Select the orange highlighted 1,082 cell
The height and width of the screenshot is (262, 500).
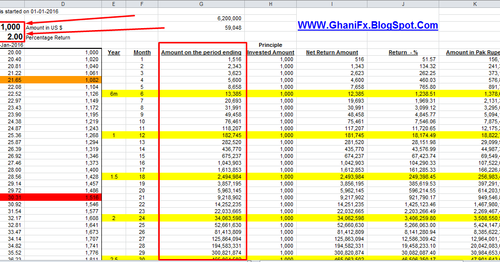pos(63,80)
